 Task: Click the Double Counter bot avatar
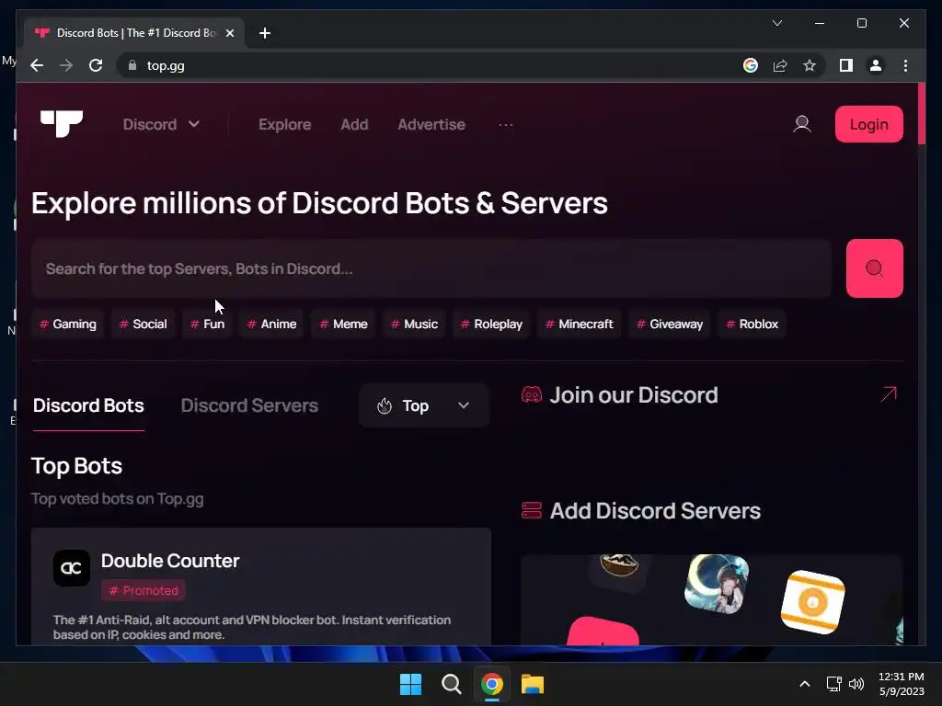(72, 568)
